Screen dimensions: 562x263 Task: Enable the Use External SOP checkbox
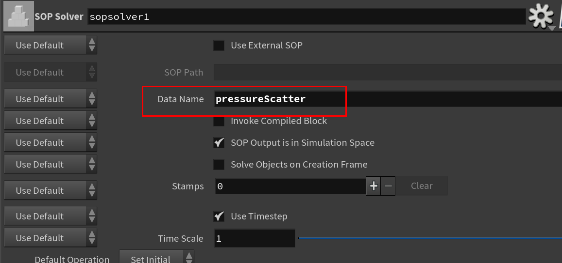point(219,46)
